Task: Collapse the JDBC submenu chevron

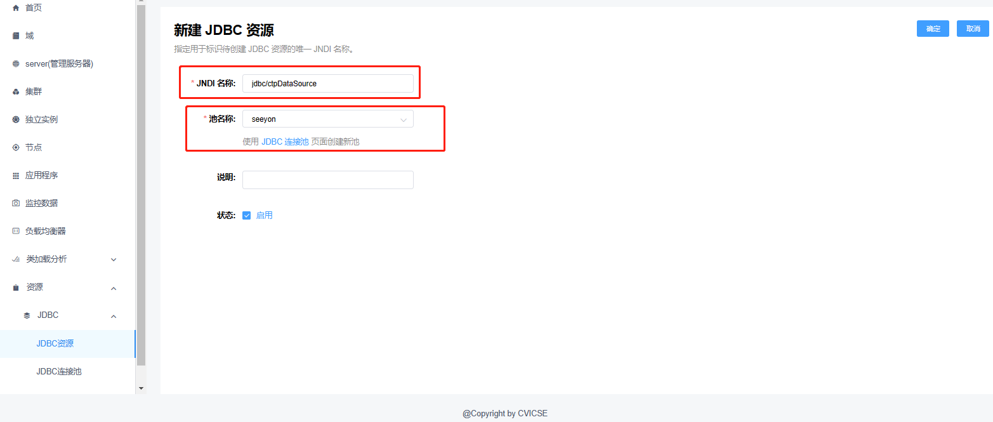Action: (x=114, y=316)
